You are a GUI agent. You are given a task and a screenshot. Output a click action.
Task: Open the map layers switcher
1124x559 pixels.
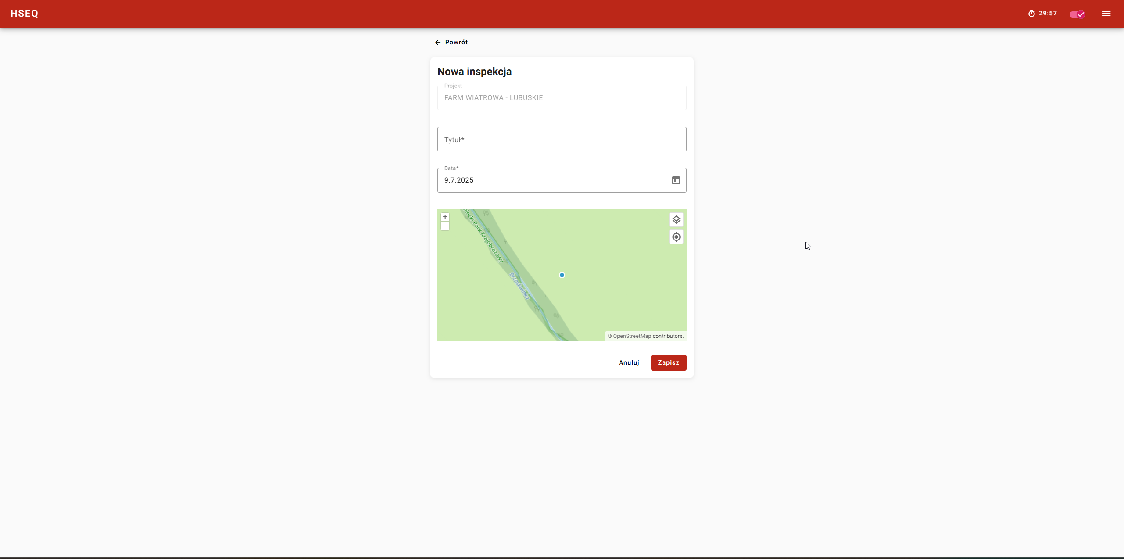click(676, 219)
